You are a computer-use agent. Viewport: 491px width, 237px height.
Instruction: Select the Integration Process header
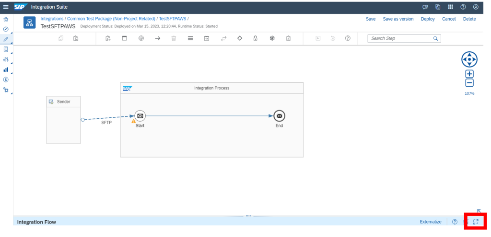tap(212, 88)
